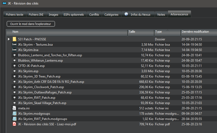This screenshot has height=133, width=217.
Task: Select CFTO-JK-Patch.esp file name
Action: [x=31, y=66]
